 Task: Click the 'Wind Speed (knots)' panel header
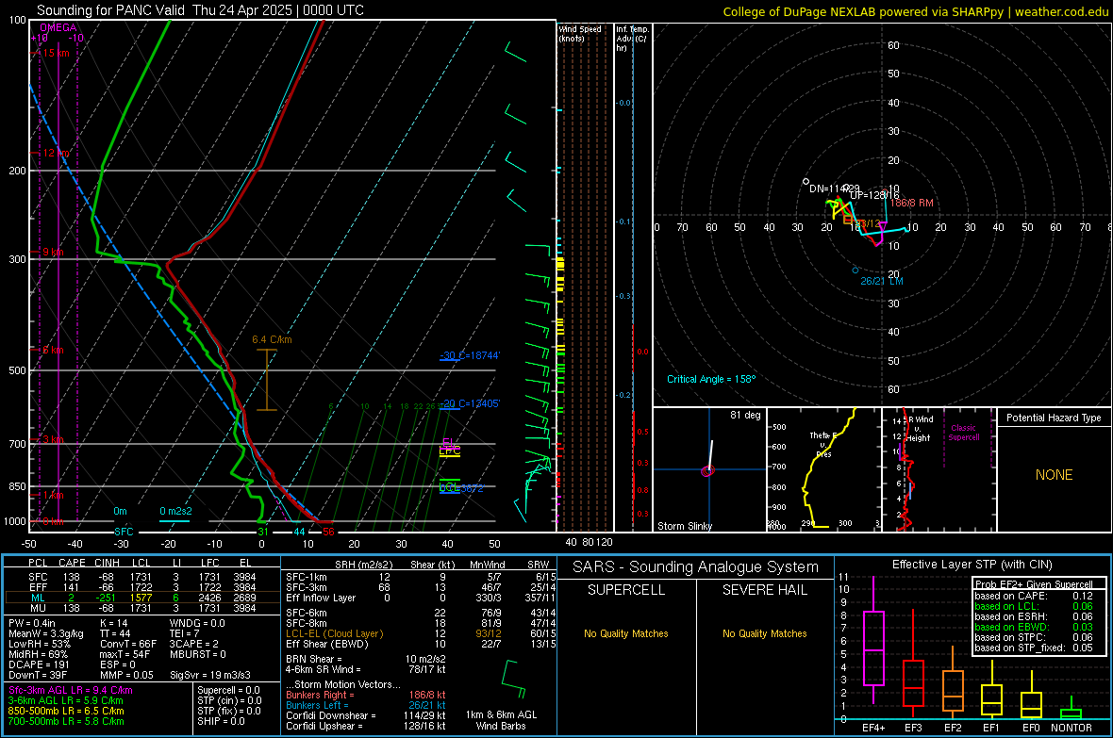pos(580,33)
